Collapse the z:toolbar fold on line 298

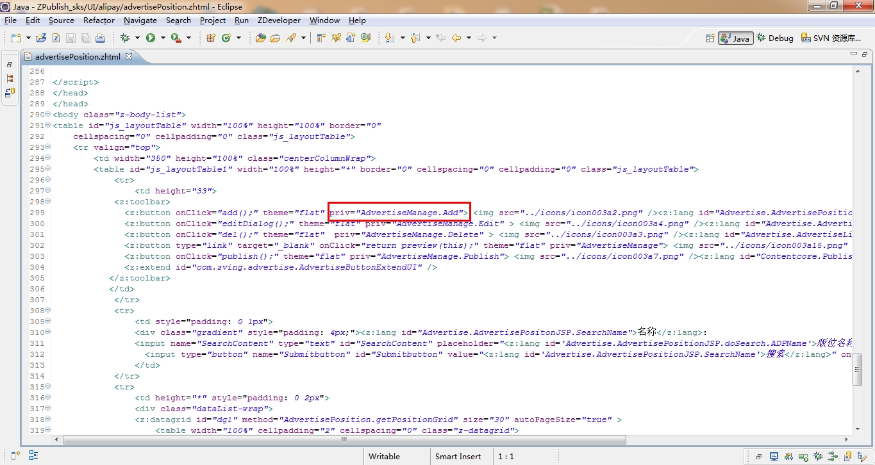(x=48, y=202)
